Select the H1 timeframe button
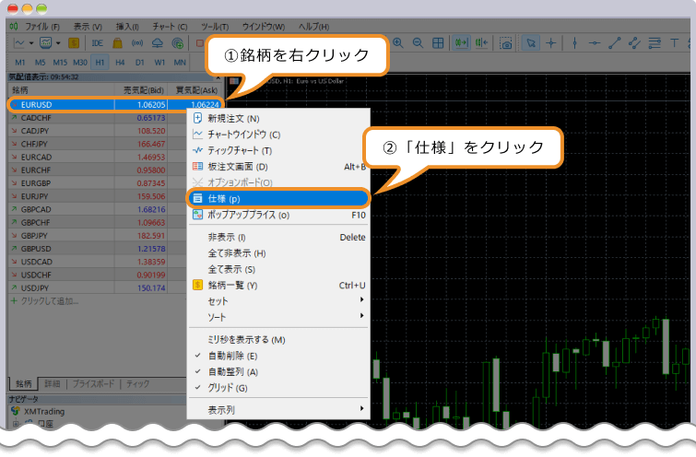Viewport: 696px width, 457px height. coord(100,63)
